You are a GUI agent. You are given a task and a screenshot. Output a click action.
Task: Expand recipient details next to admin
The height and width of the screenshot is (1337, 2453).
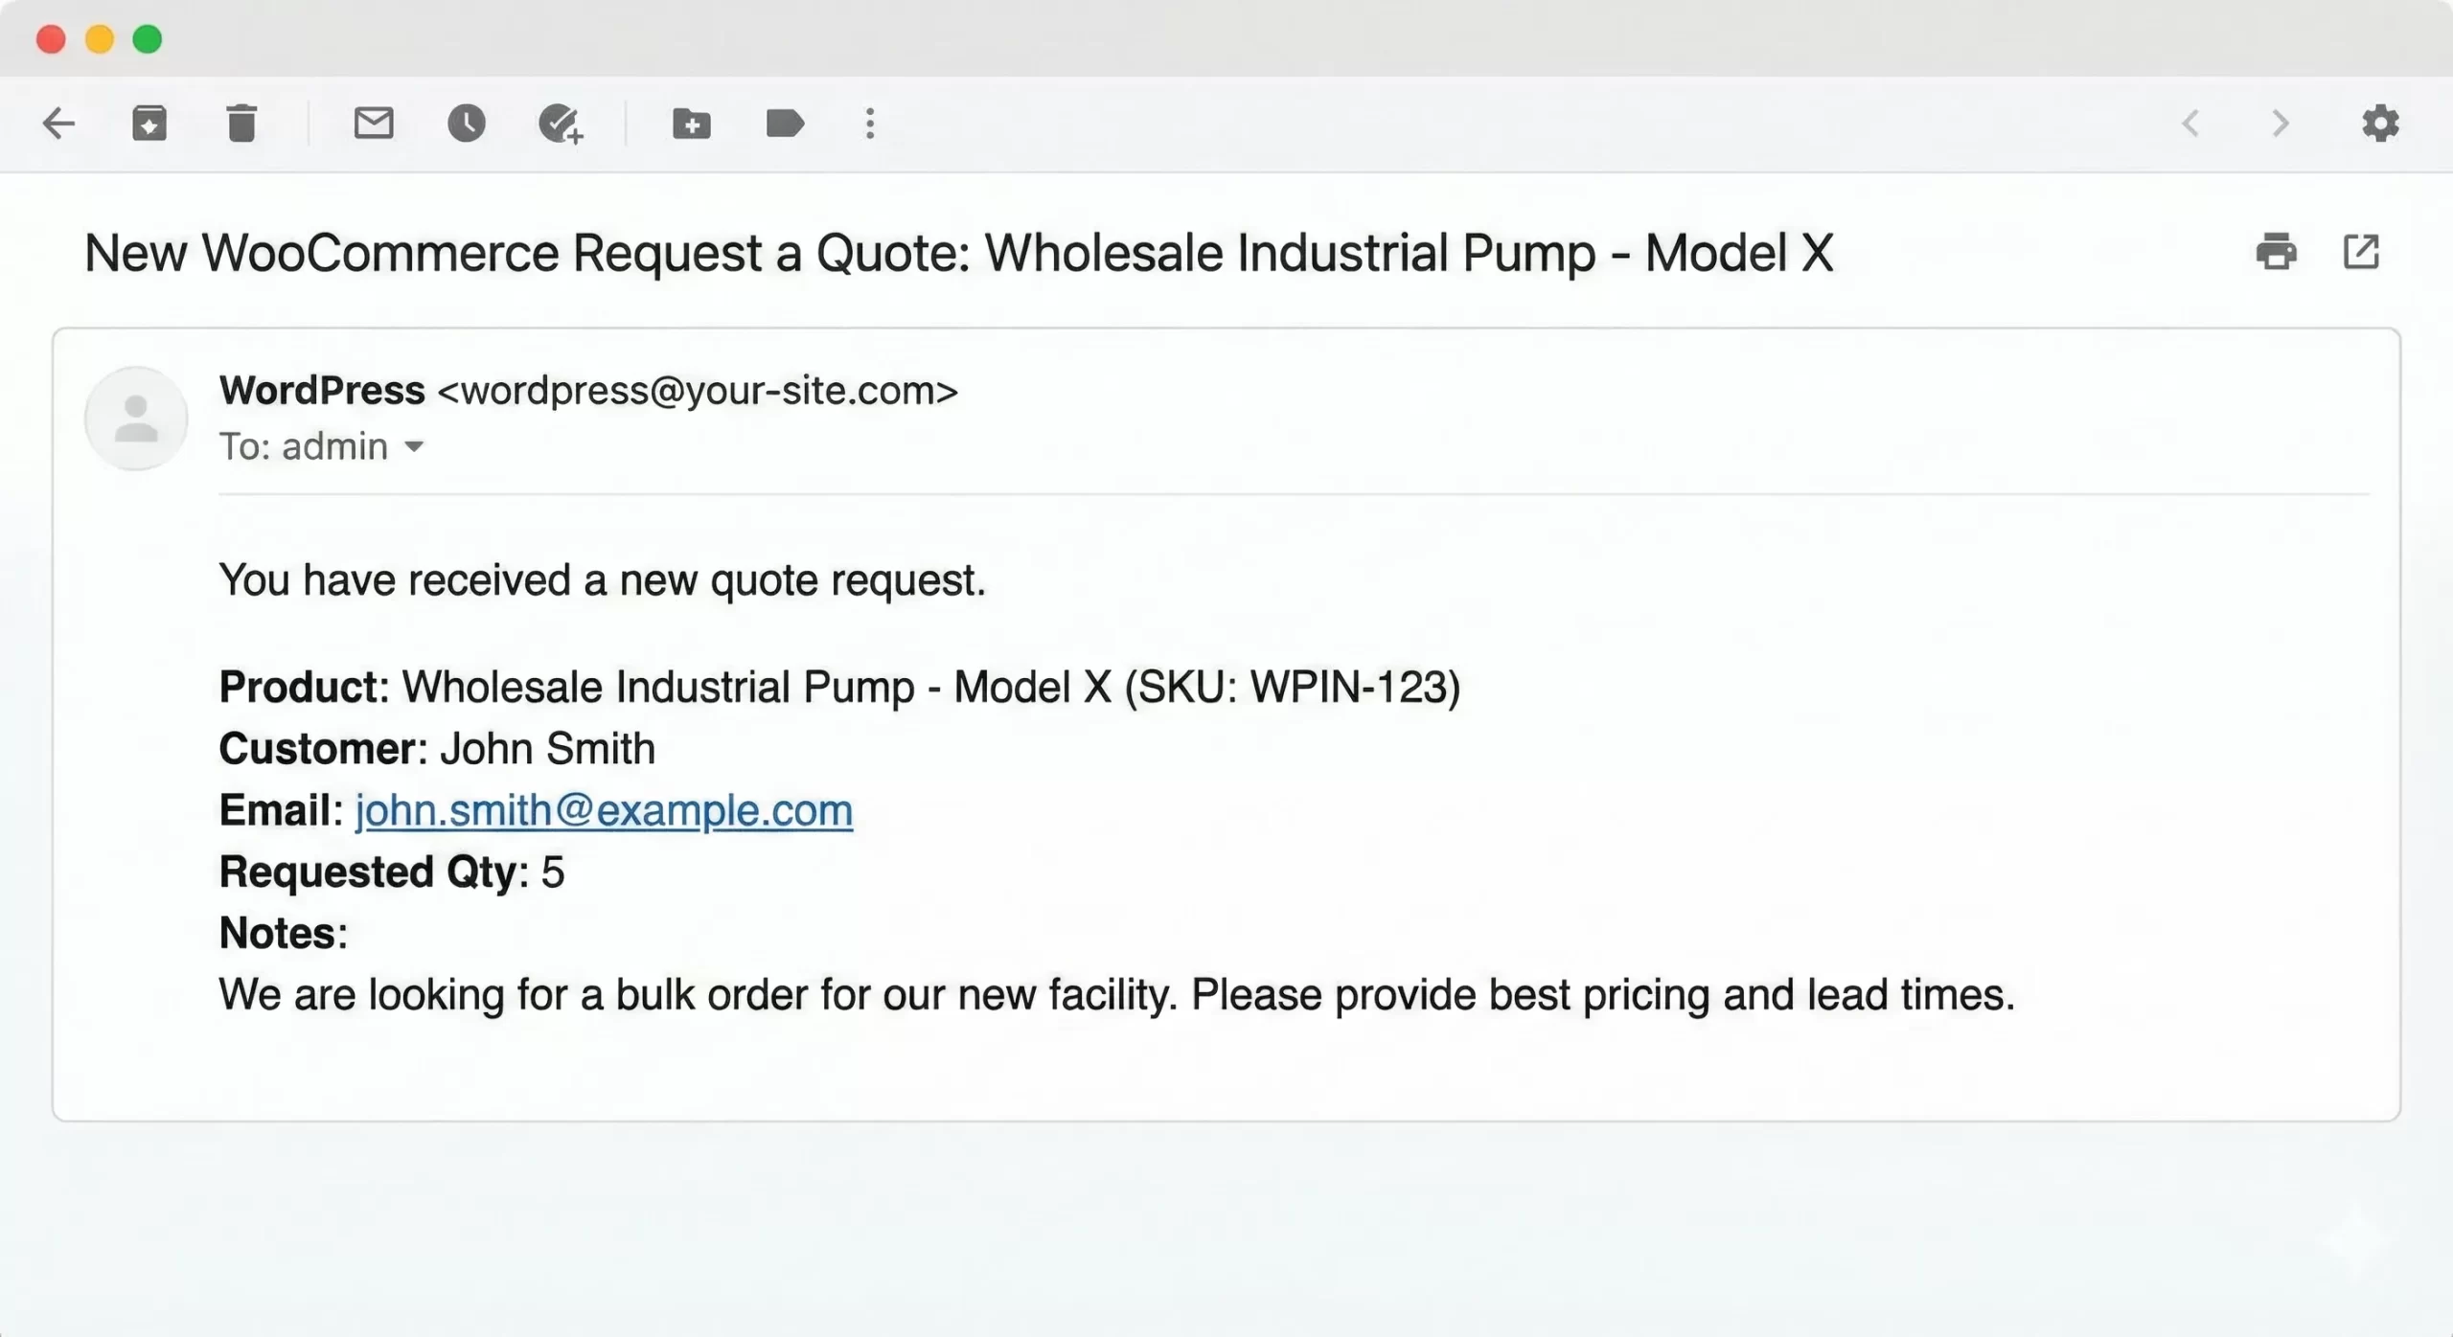pyautogui.click(x=414, y=446)
